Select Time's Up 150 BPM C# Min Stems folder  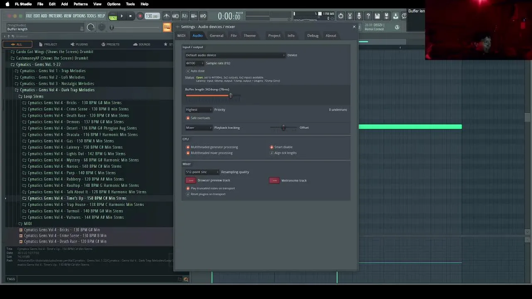(77, 198)
